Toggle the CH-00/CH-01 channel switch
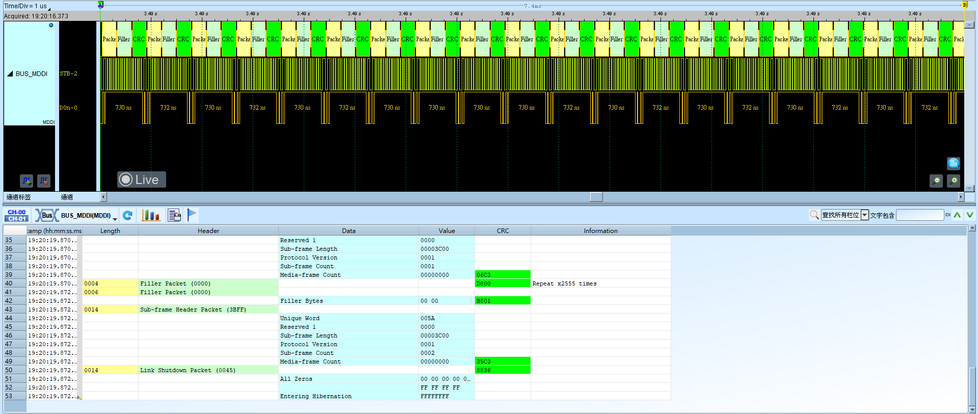The image size is (978, 414). coord(17,216)
